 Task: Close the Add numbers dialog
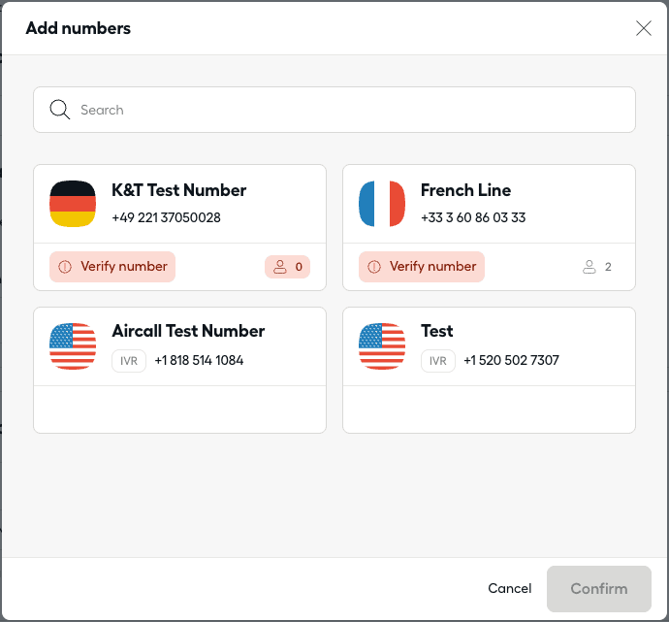pyautogui.click(x=644, y=28)
